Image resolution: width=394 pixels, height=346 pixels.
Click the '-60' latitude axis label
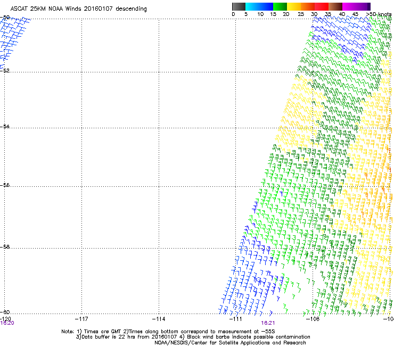(5, 312)
